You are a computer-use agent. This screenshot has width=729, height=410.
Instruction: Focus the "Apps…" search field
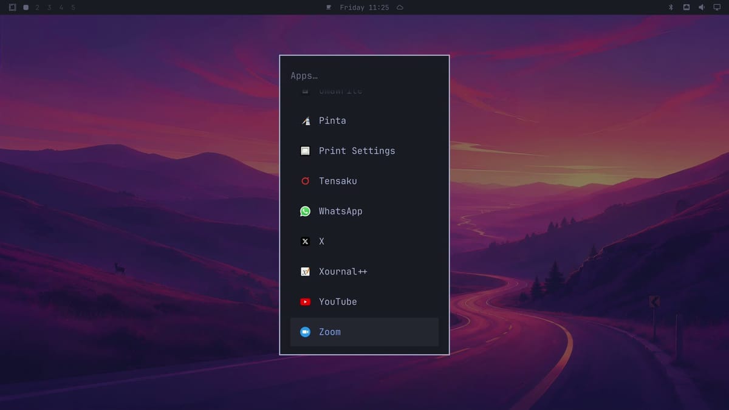click(x=364, y=76)
